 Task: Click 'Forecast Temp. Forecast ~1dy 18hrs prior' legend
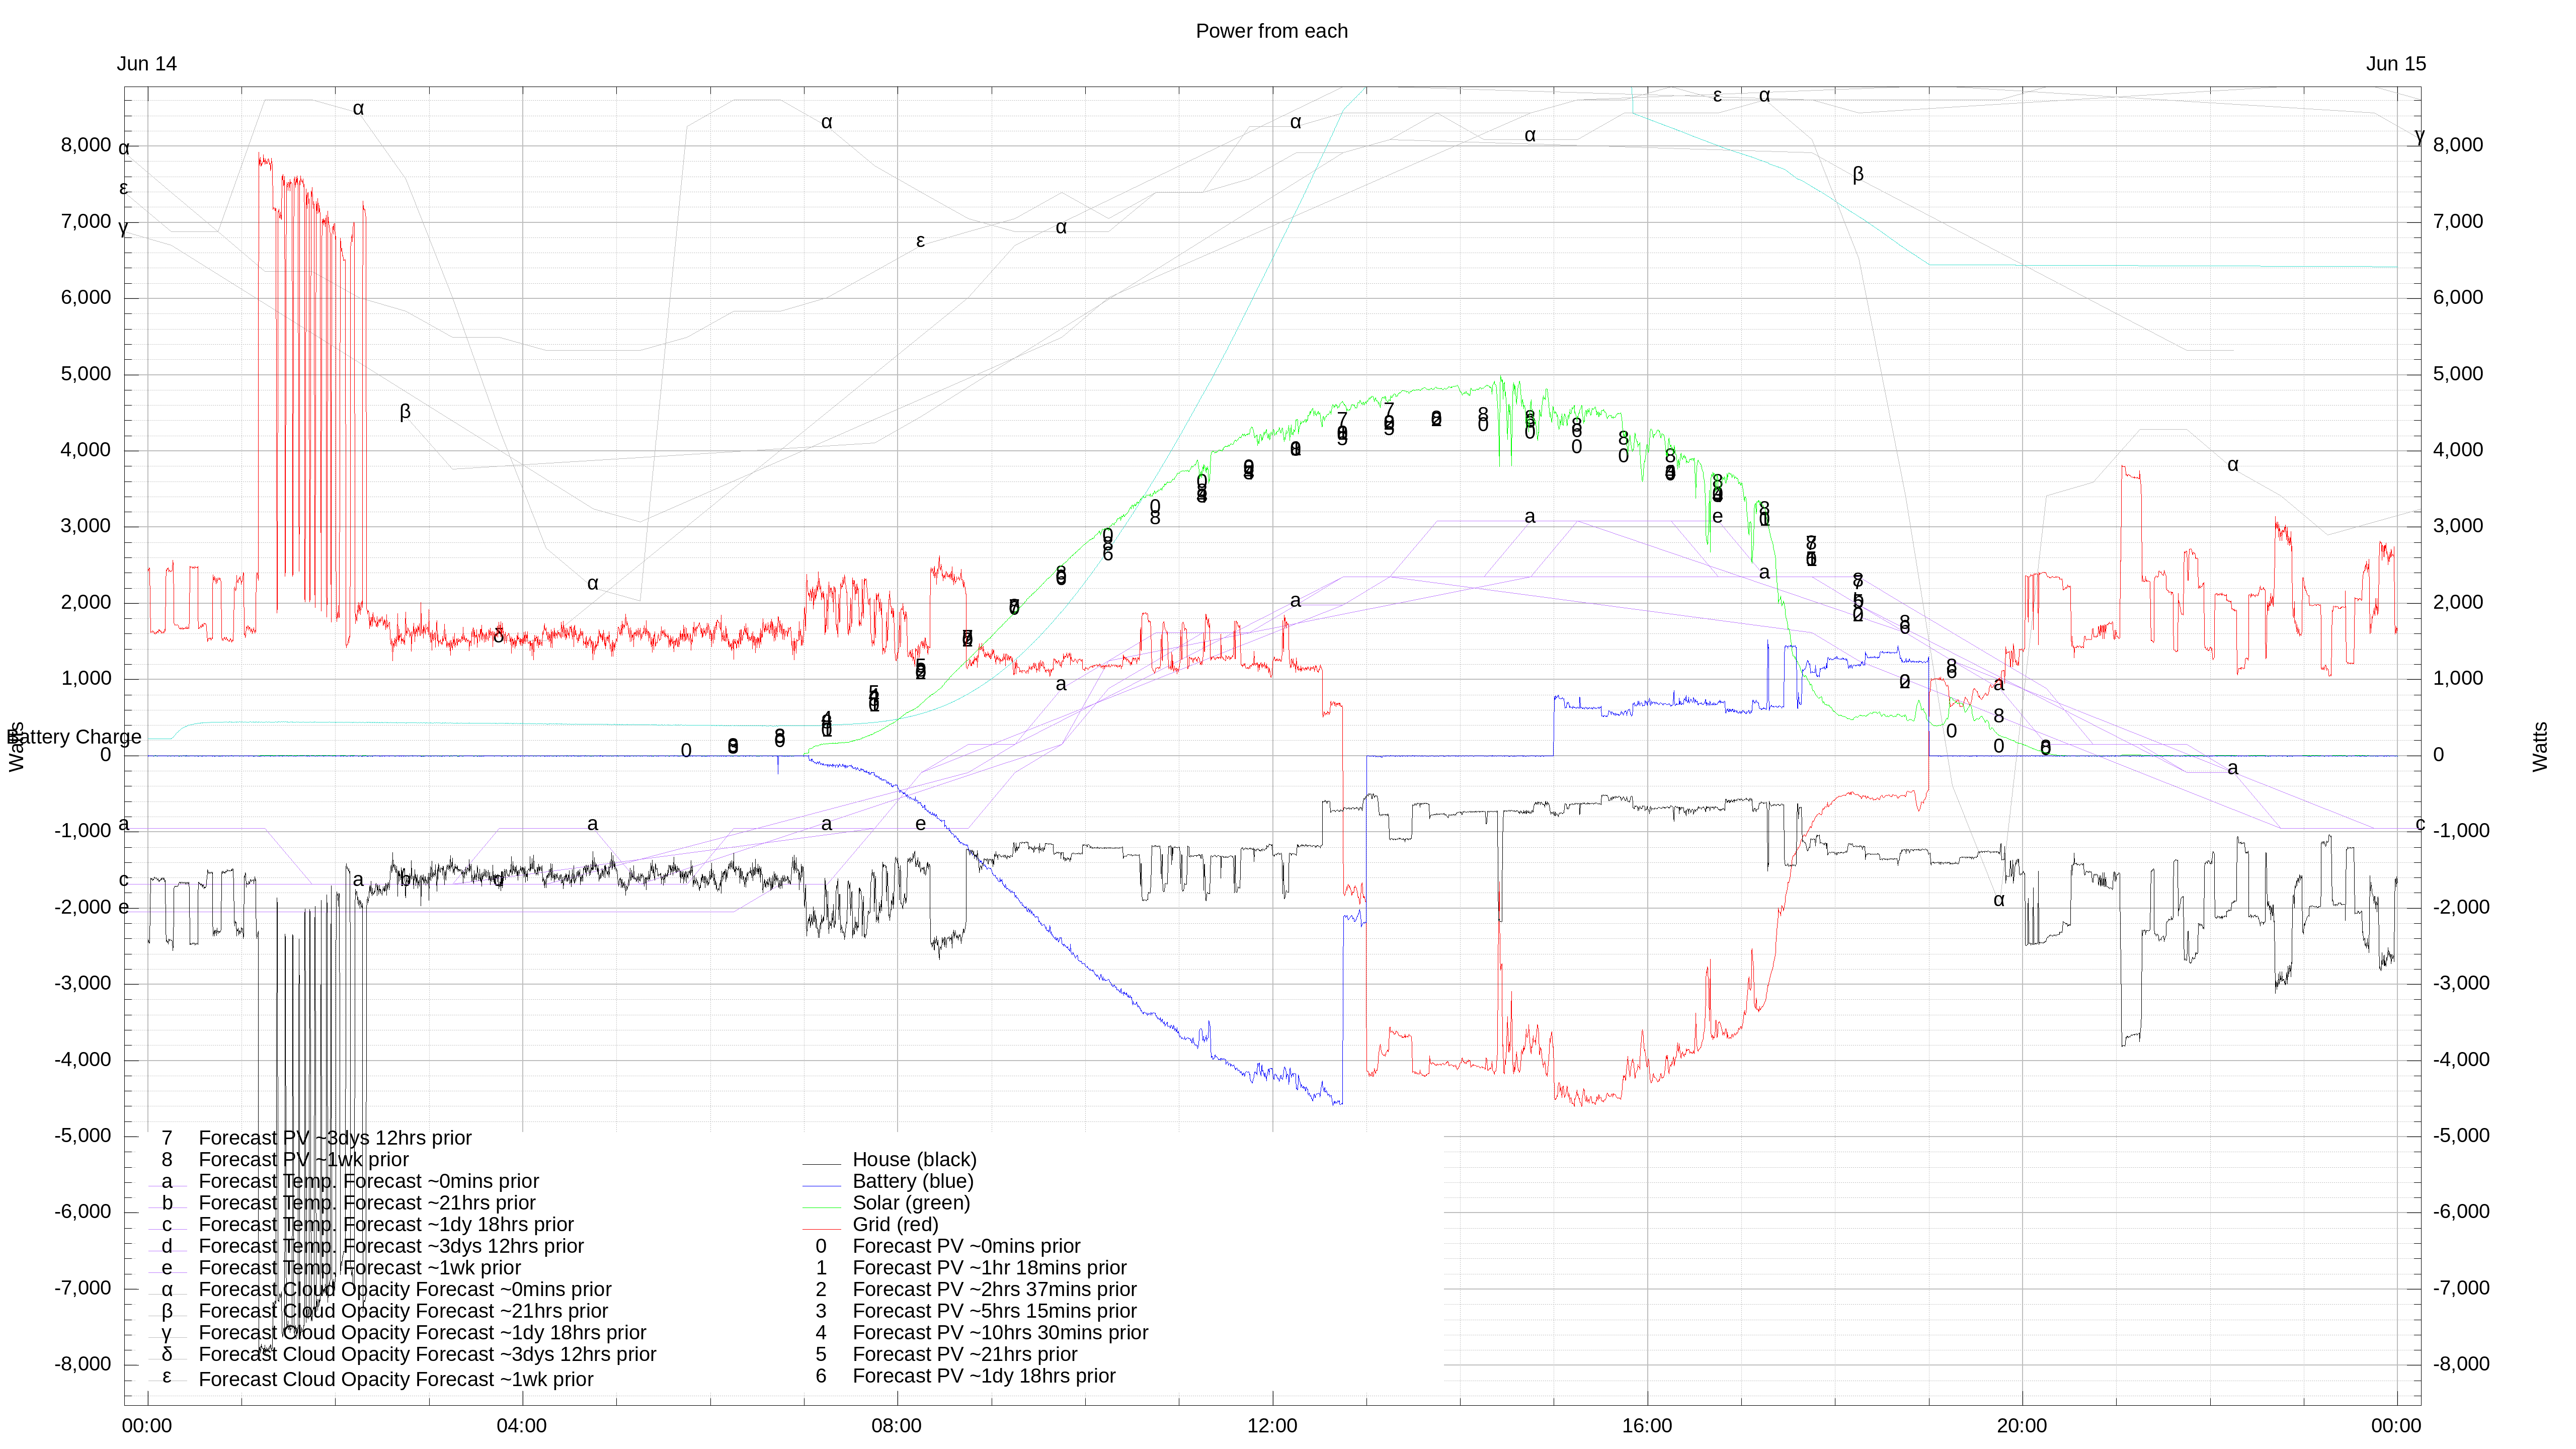pos(386,1225)
